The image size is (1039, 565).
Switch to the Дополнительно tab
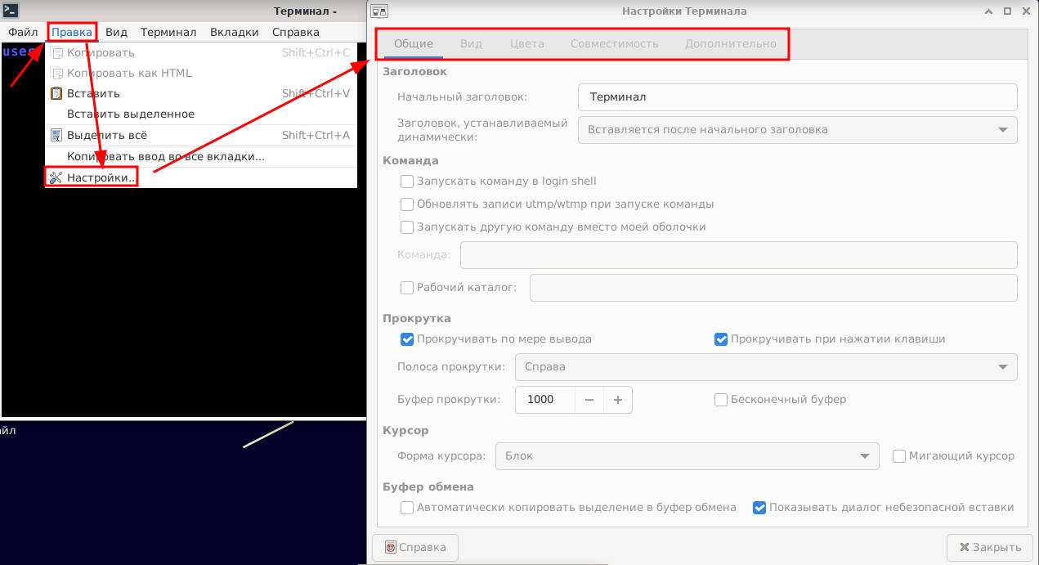tap(731, 43)
